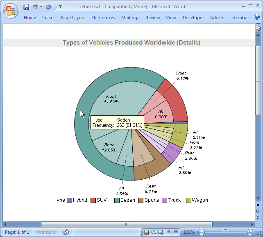This screenshot has width=263, height=237.
Task: Open Customize Quick Access Toolbar dropdown
Action: click(61, 7)
